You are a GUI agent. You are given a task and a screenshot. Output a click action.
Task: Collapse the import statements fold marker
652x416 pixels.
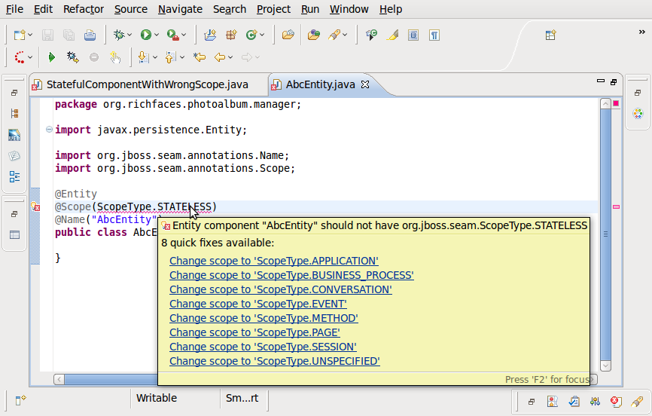tap(49, 130)
